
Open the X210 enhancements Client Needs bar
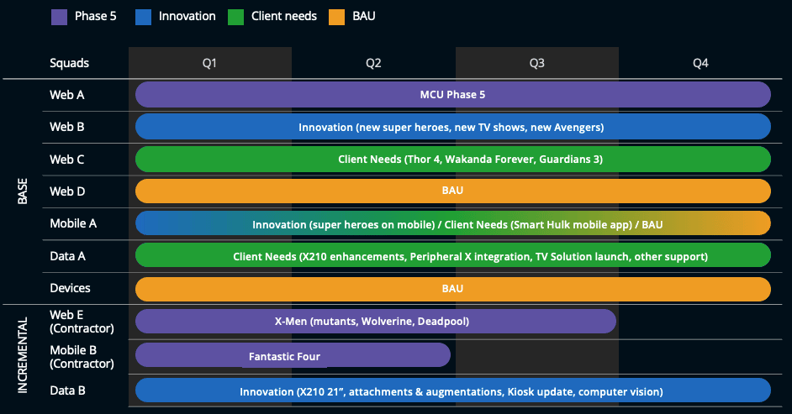point(453,255)
